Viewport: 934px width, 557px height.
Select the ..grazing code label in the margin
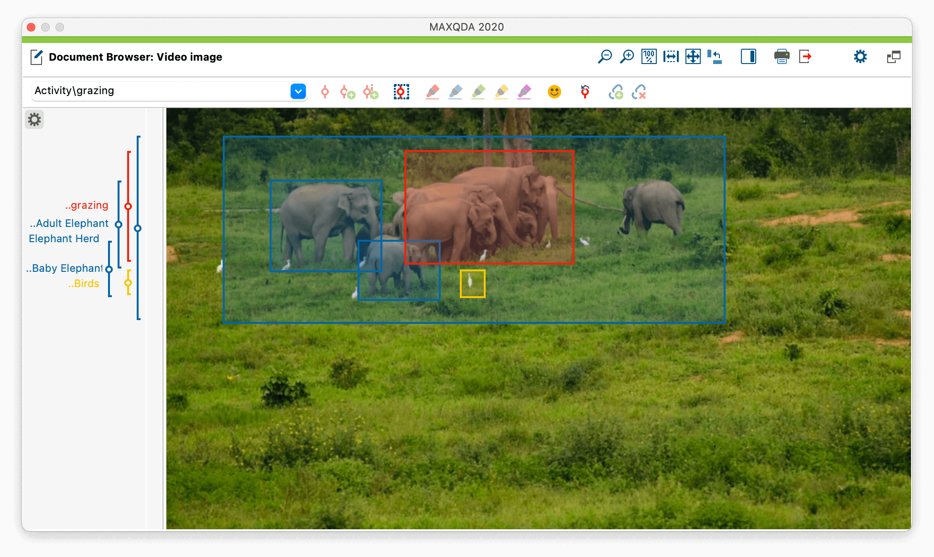(87, 205)
